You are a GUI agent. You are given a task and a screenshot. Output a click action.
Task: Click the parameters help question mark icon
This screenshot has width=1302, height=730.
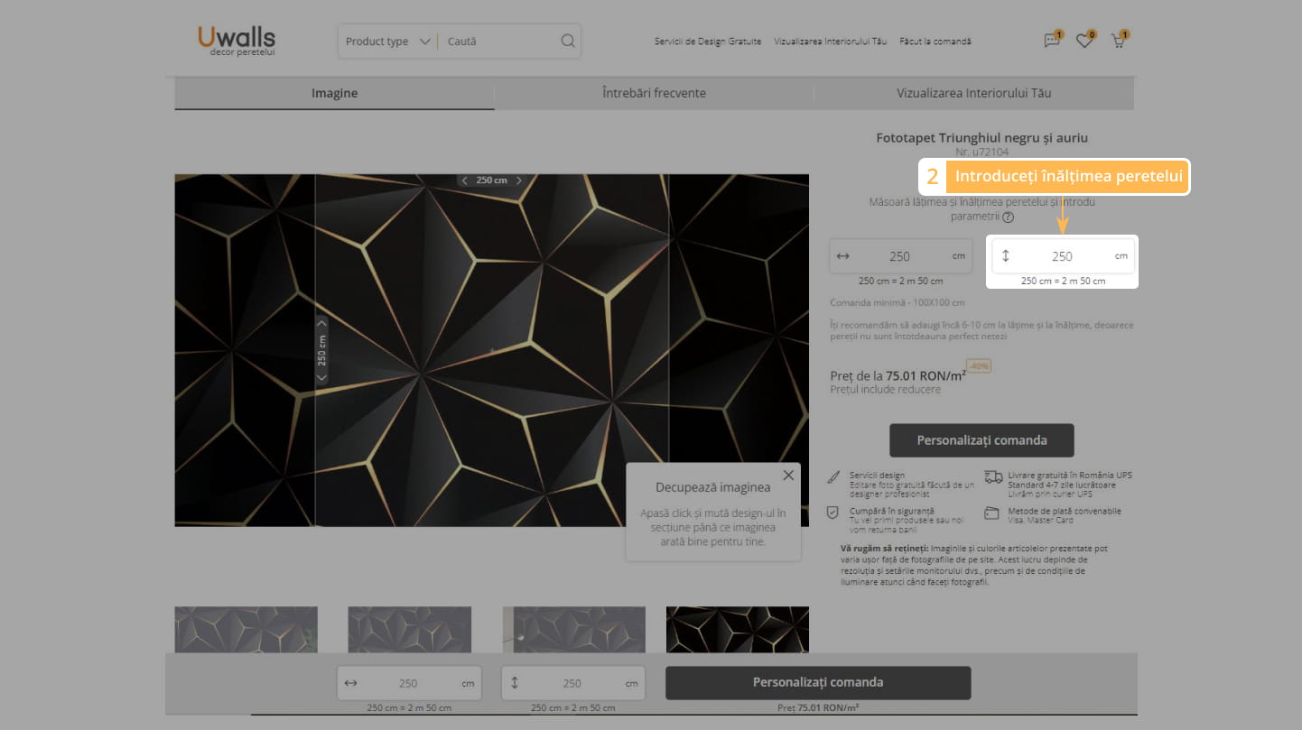tap(1008, 217)
